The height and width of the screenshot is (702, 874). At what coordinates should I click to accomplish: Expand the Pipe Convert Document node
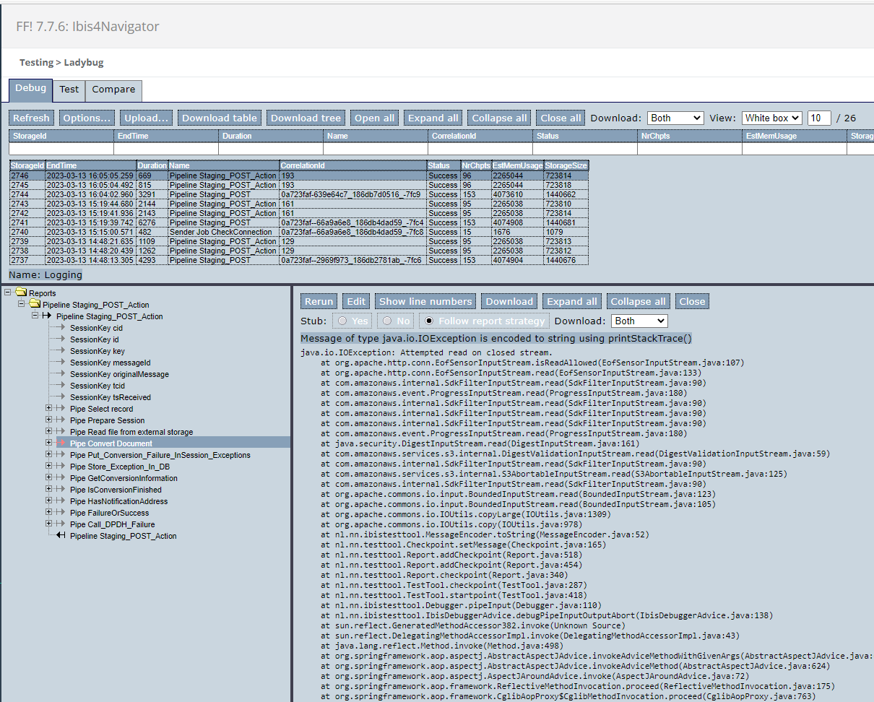[49, 443]
